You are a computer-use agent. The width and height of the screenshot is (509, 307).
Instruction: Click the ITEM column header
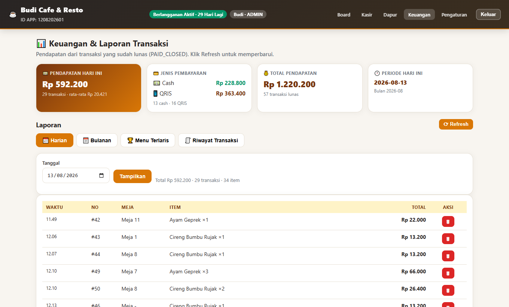tap(175, 207)
